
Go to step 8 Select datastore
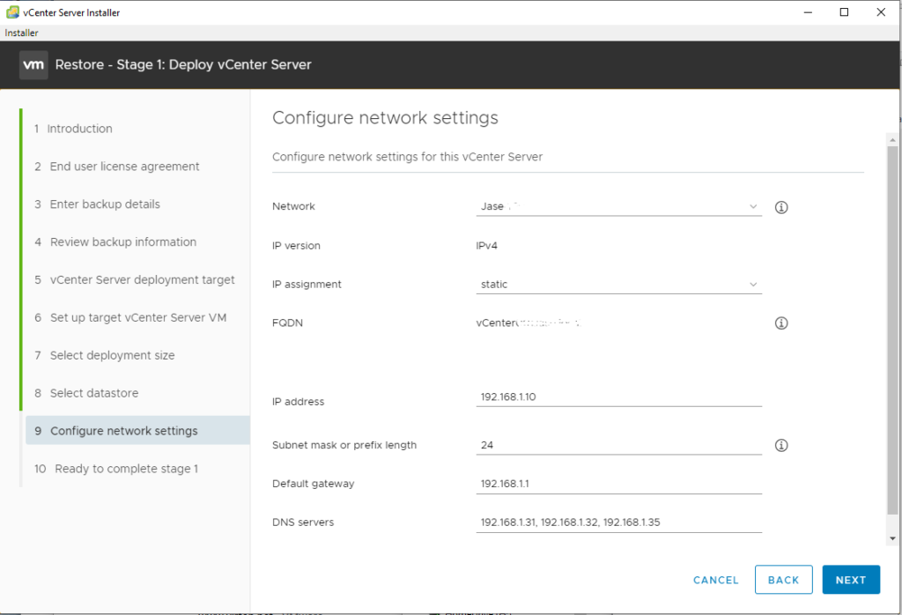(x=86, y=393)
